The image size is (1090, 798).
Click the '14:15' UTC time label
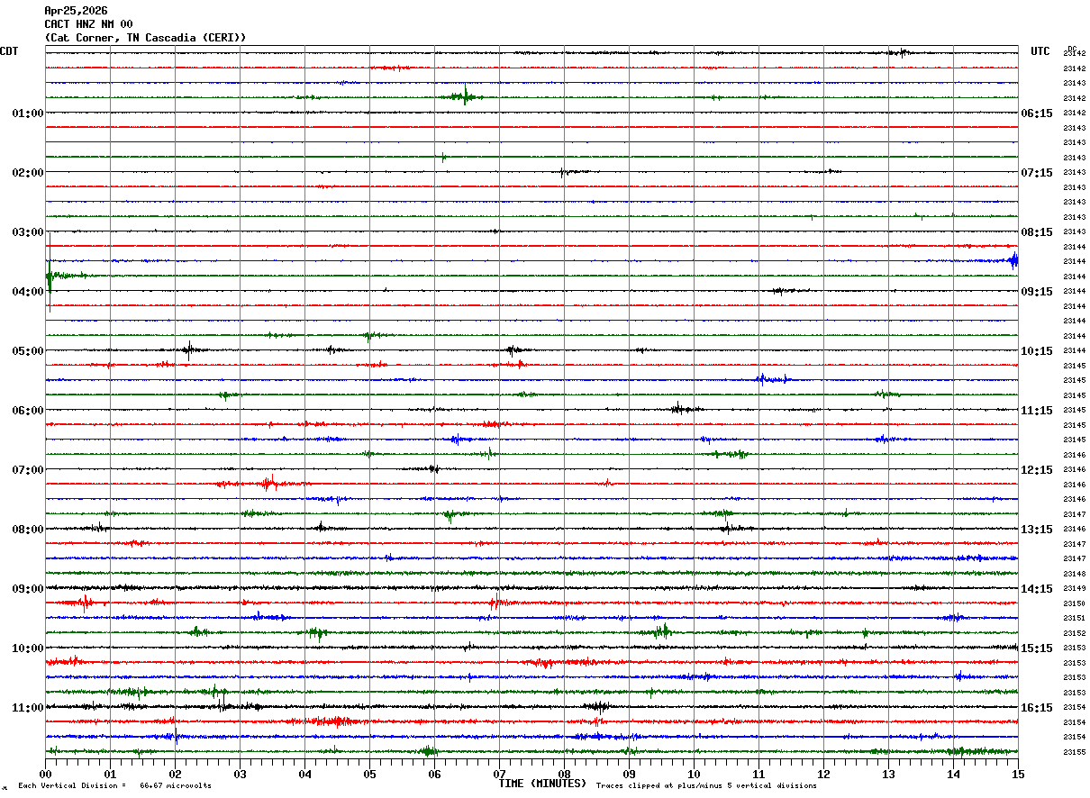(x=1037, y=589)
